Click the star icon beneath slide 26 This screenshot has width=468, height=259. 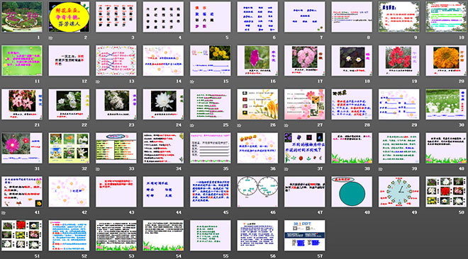pyautogui.click(x=240, y=125)
